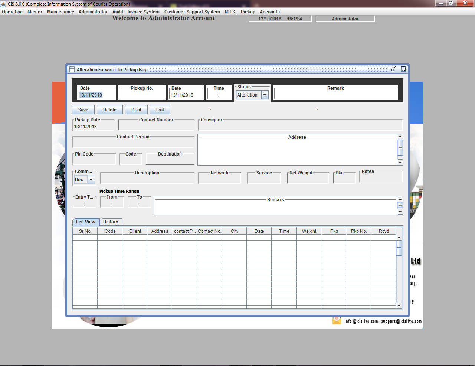Open the Pickup menu
This screenshot has width=475, height=366.
[x=248, y=12]
